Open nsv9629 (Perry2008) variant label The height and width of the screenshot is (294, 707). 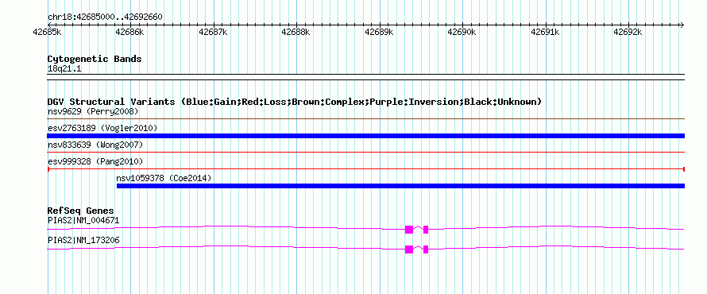click(x=93, y=111)
